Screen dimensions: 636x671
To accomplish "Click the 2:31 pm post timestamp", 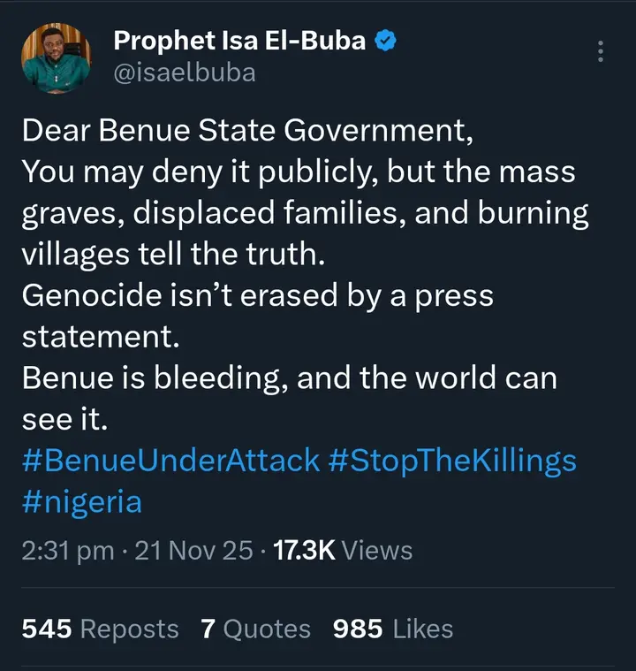I will pyautogui.click(x=68, y=550).
